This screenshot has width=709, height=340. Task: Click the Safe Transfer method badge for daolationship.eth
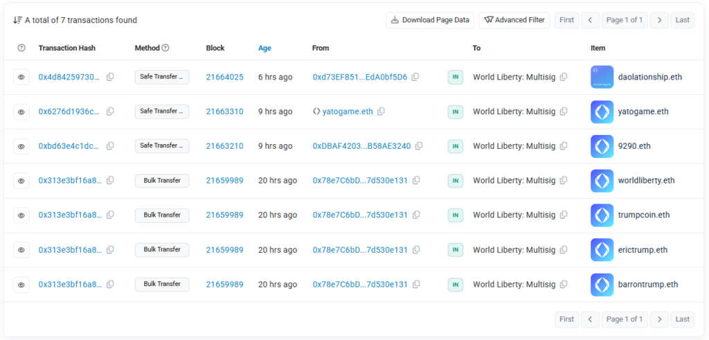[162, 78]
